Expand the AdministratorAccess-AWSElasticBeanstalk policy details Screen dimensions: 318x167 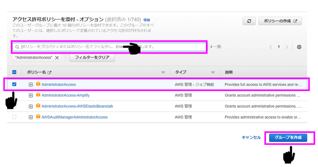point(31,106)
